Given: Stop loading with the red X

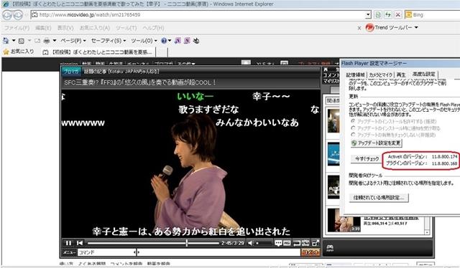Looking at the screenshot, I should [397, 14].
